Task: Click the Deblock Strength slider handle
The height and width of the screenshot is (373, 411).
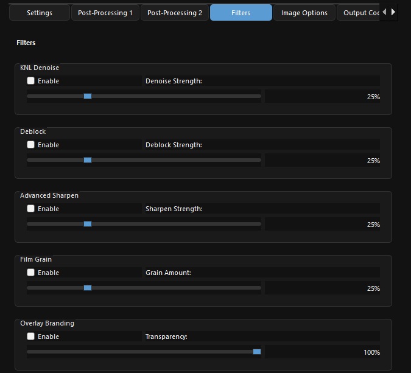Action: pyautogui.click(x=88, y=160)
